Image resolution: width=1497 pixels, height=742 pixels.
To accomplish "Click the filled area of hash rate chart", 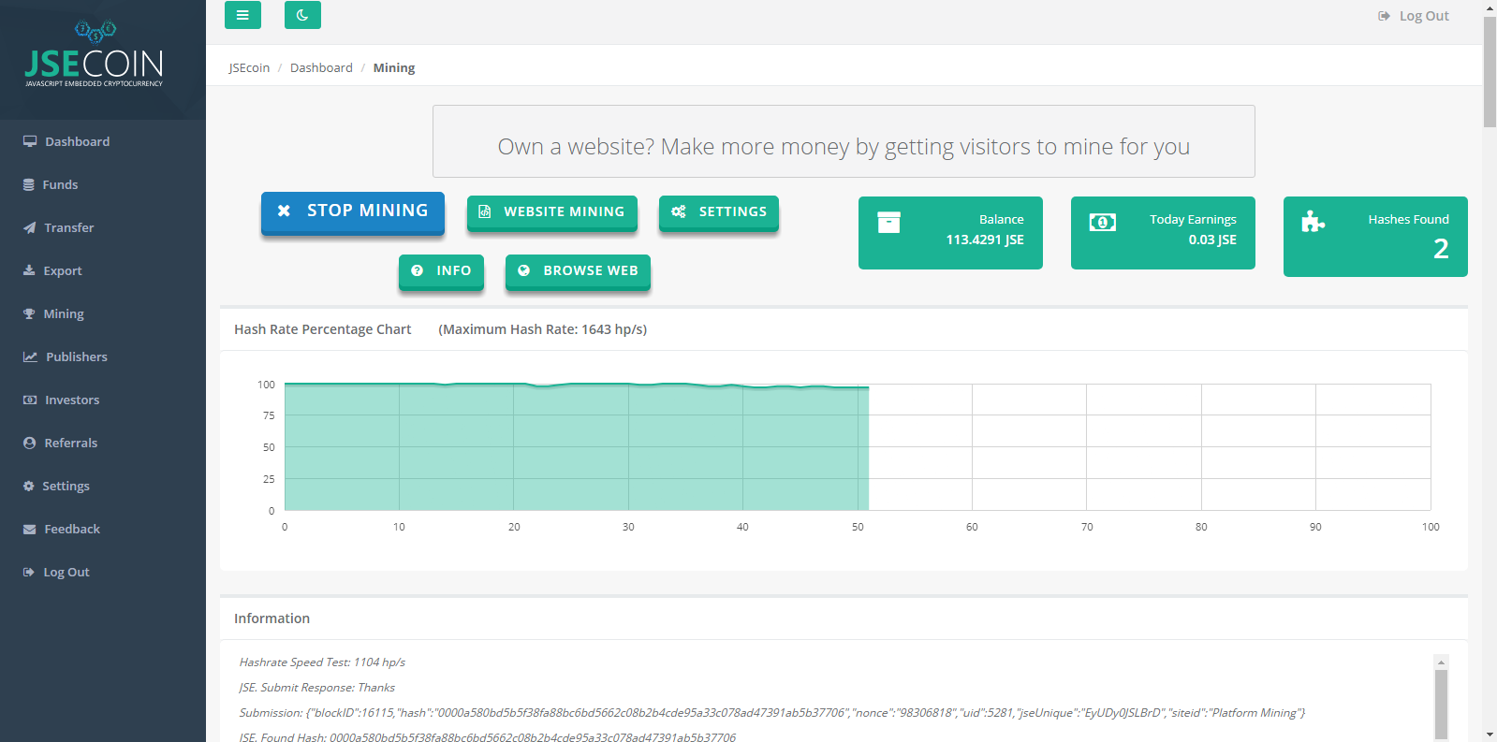I will (x=576, y=447).
